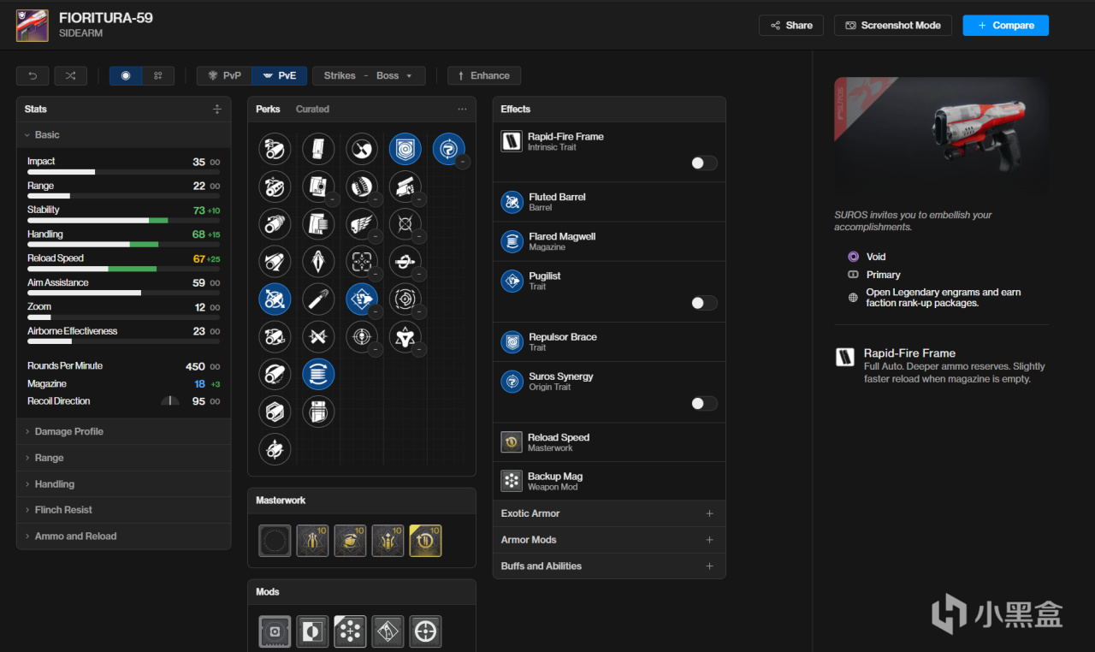
Task: Expand the Flinch Resist section
Action: (124, 510)
